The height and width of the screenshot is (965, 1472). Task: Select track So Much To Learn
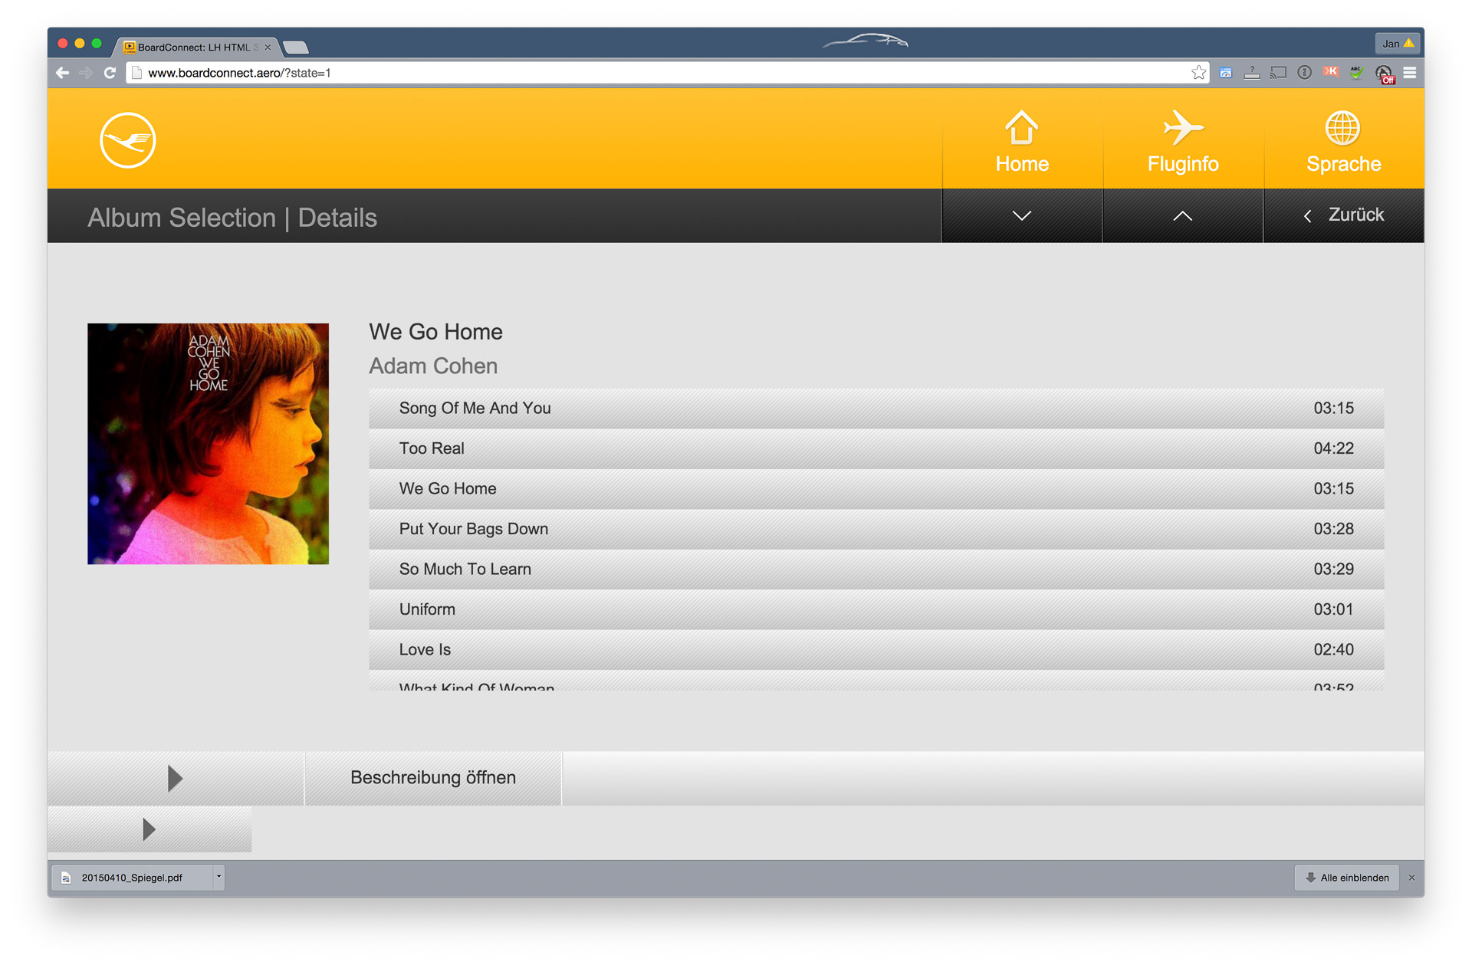click(876, 569)
